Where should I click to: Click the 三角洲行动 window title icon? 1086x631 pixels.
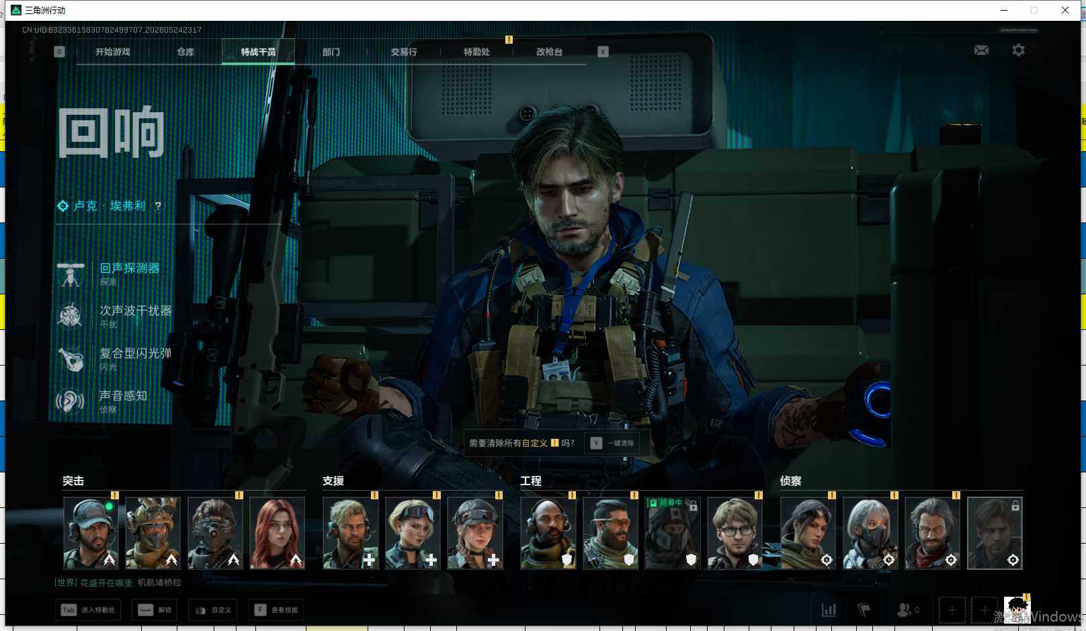click(16, 10)
